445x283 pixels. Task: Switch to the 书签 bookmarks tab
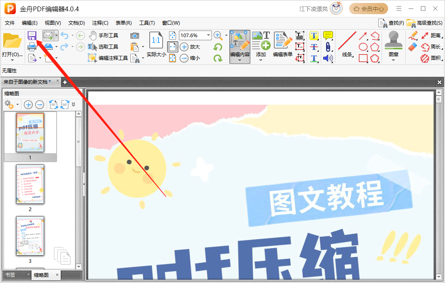point(11,275)
